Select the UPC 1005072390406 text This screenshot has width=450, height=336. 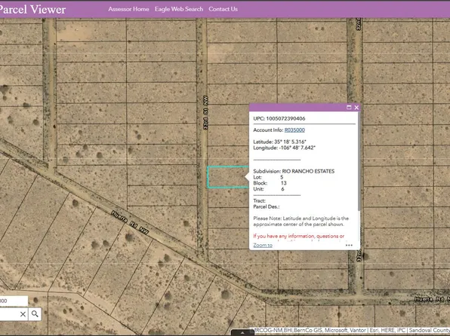tap(279, 118)
